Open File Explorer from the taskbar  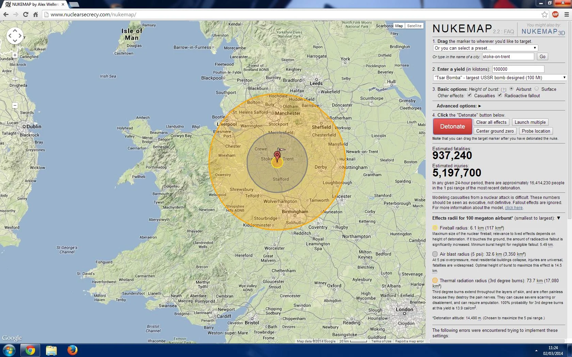[x=51, y=350]
